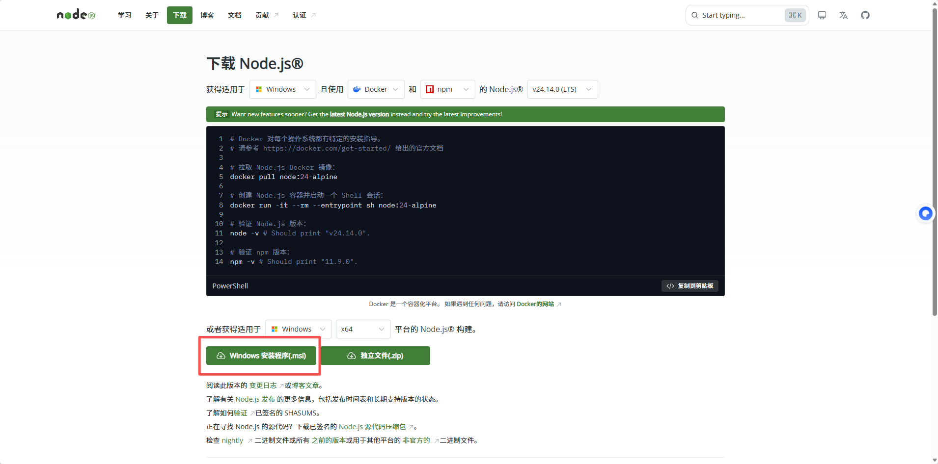Image resolution: width=938 pixels, height=464 pixels.
Task: Open the Node.js 发布 link
Action: coord(255,399)
